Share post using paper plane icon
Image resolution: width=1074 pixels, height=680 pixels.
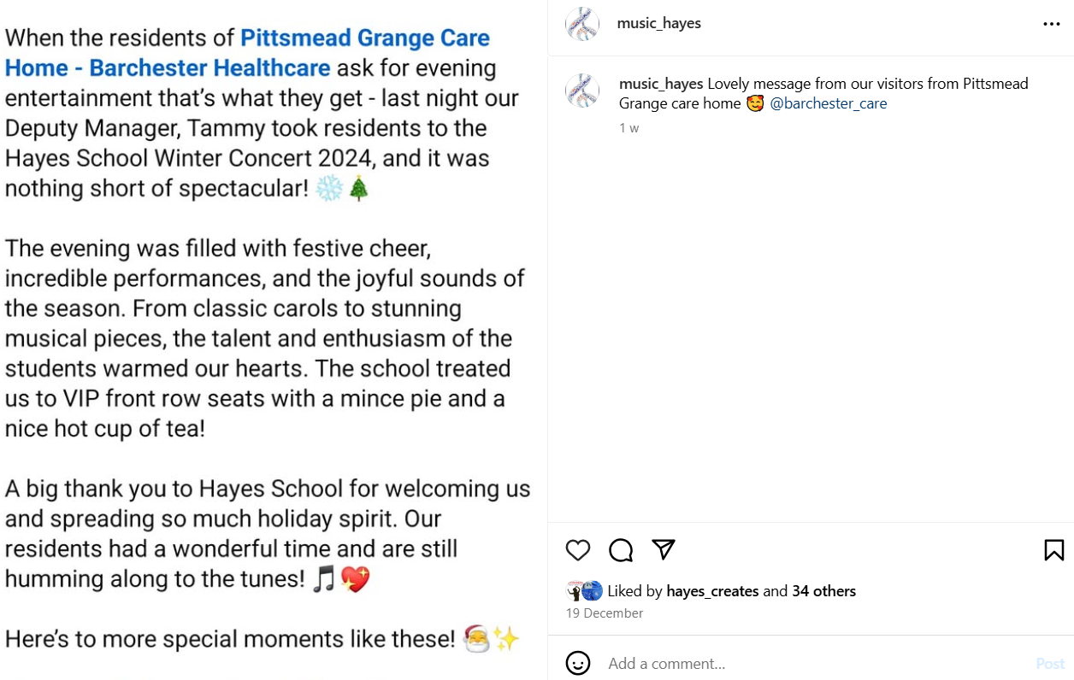click(664, 549)
